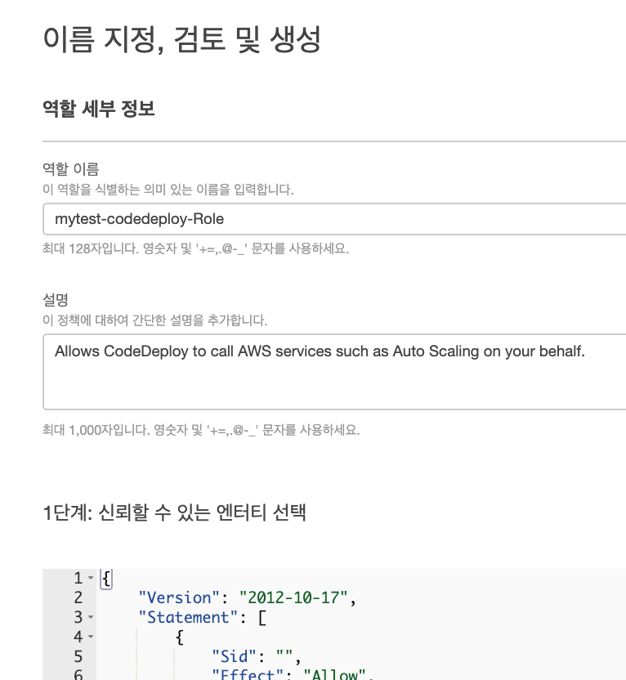626x680 pixels.
Task: Click the role name input field
Action: [x=334, y=219]
